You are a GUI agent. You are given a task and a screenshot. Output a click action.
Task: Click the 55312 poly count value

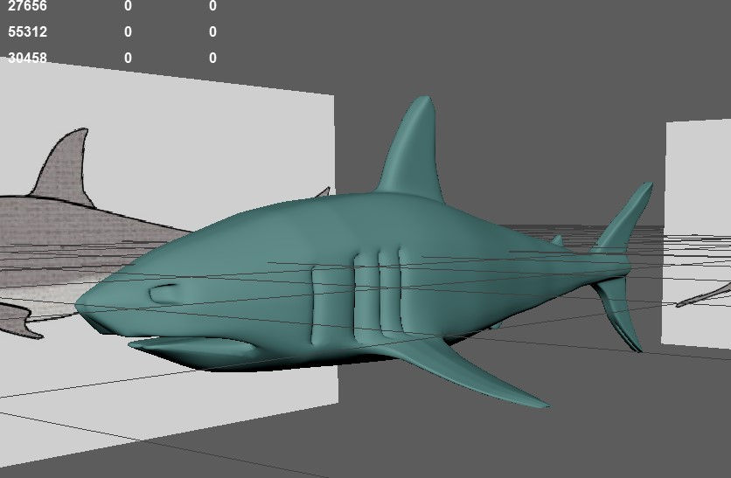[x=27, y=31]
